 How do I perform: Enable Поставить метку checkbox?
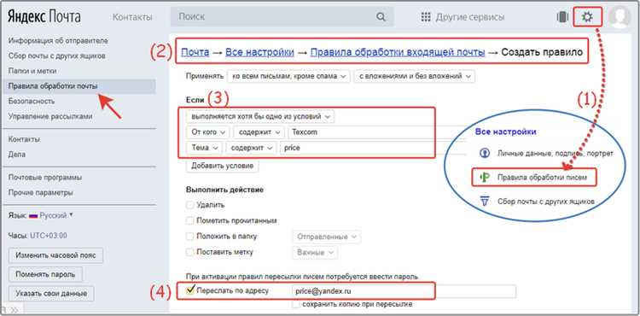pos(189,252)
